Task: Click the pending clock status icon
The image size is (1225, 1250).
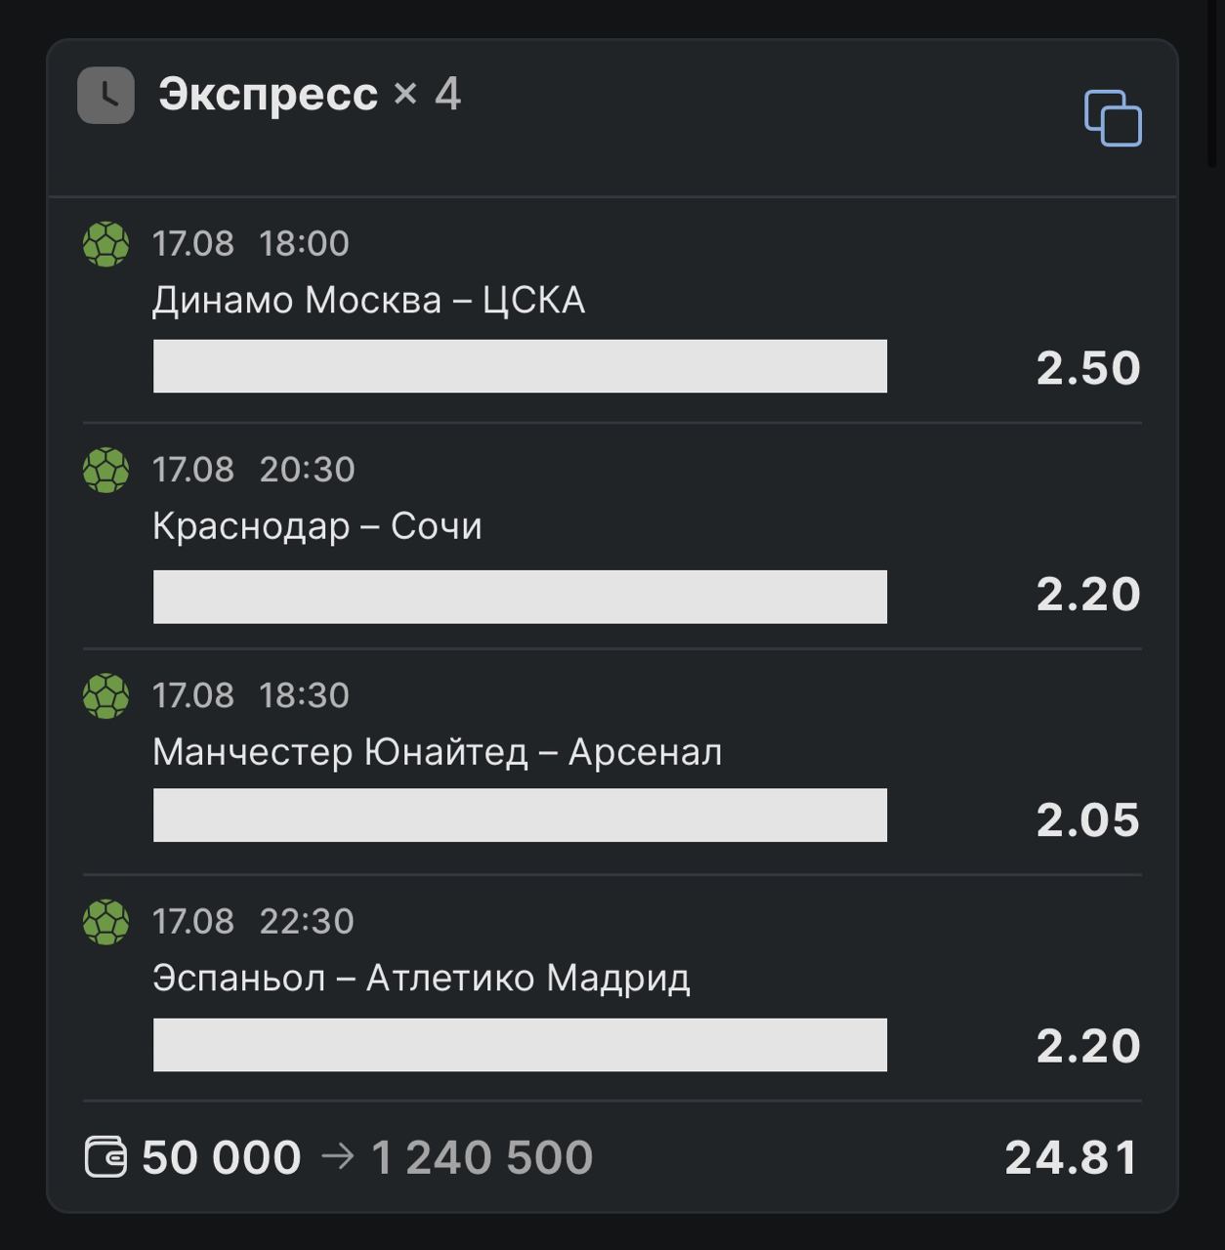Action: click(x=106, y=96)
